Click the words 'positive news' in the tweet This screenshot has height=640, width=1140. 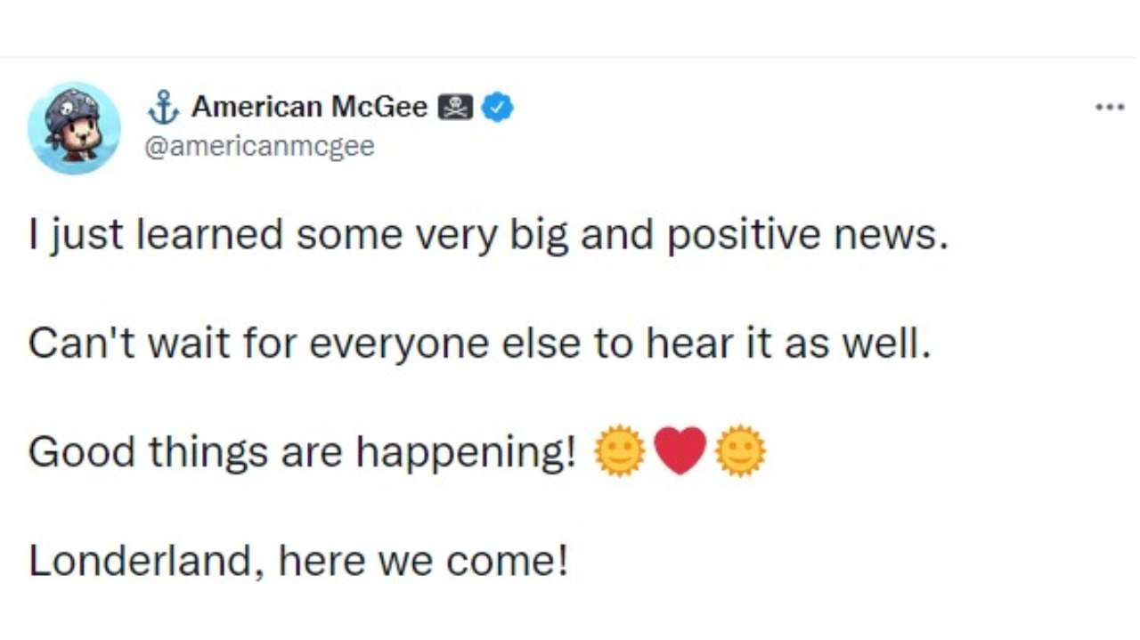click(807, 236)
